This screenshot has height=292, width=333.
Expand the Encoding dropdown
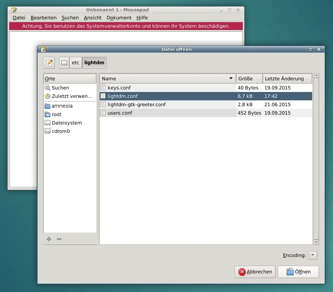pos(313,255)
